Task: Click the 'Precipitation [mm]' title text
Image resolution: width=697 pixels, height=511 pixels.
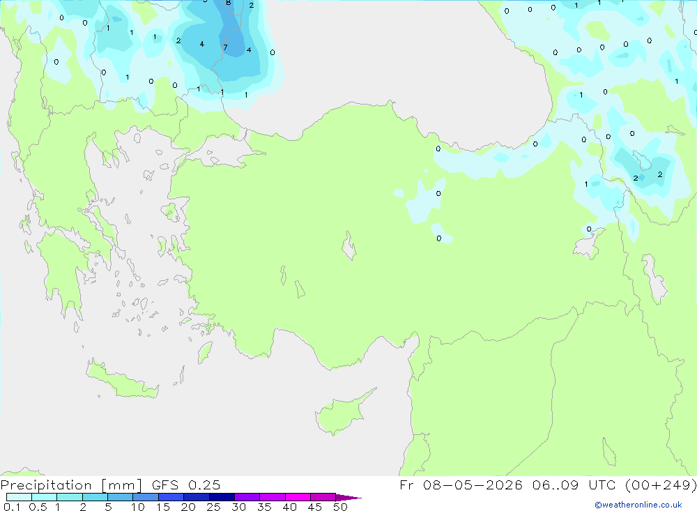Action: pyautogui.click(x=71, y=485)
